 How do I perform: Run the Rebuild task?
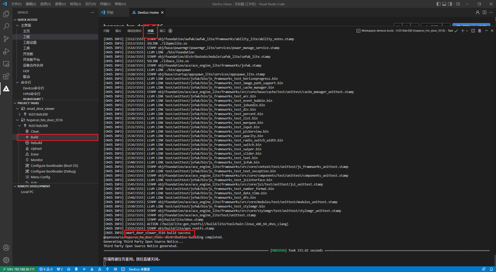coord(55,143)
